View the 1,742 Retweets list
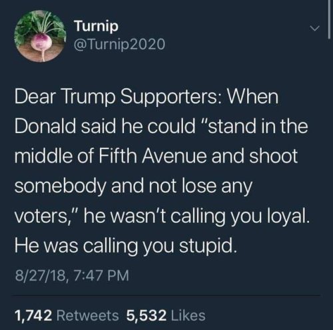 click(x=67, y=315)
